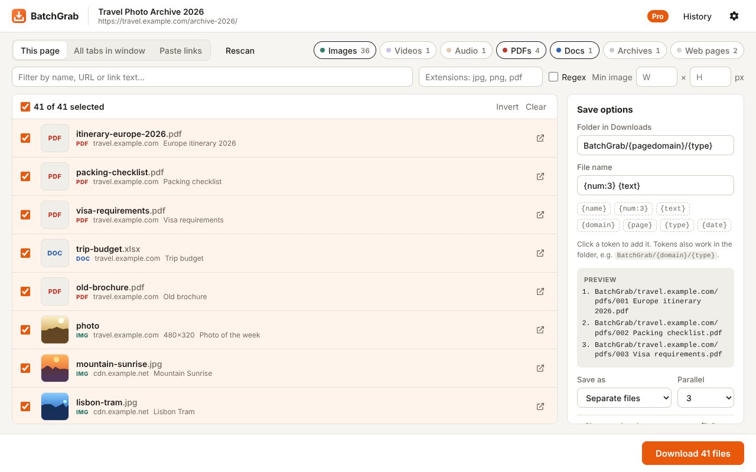The width and height of the screenshot is (756, 472).
Task: Click the mountain-sunrise.jpg thumbnail
Action: pyautogui.click(x=55, y=368)
